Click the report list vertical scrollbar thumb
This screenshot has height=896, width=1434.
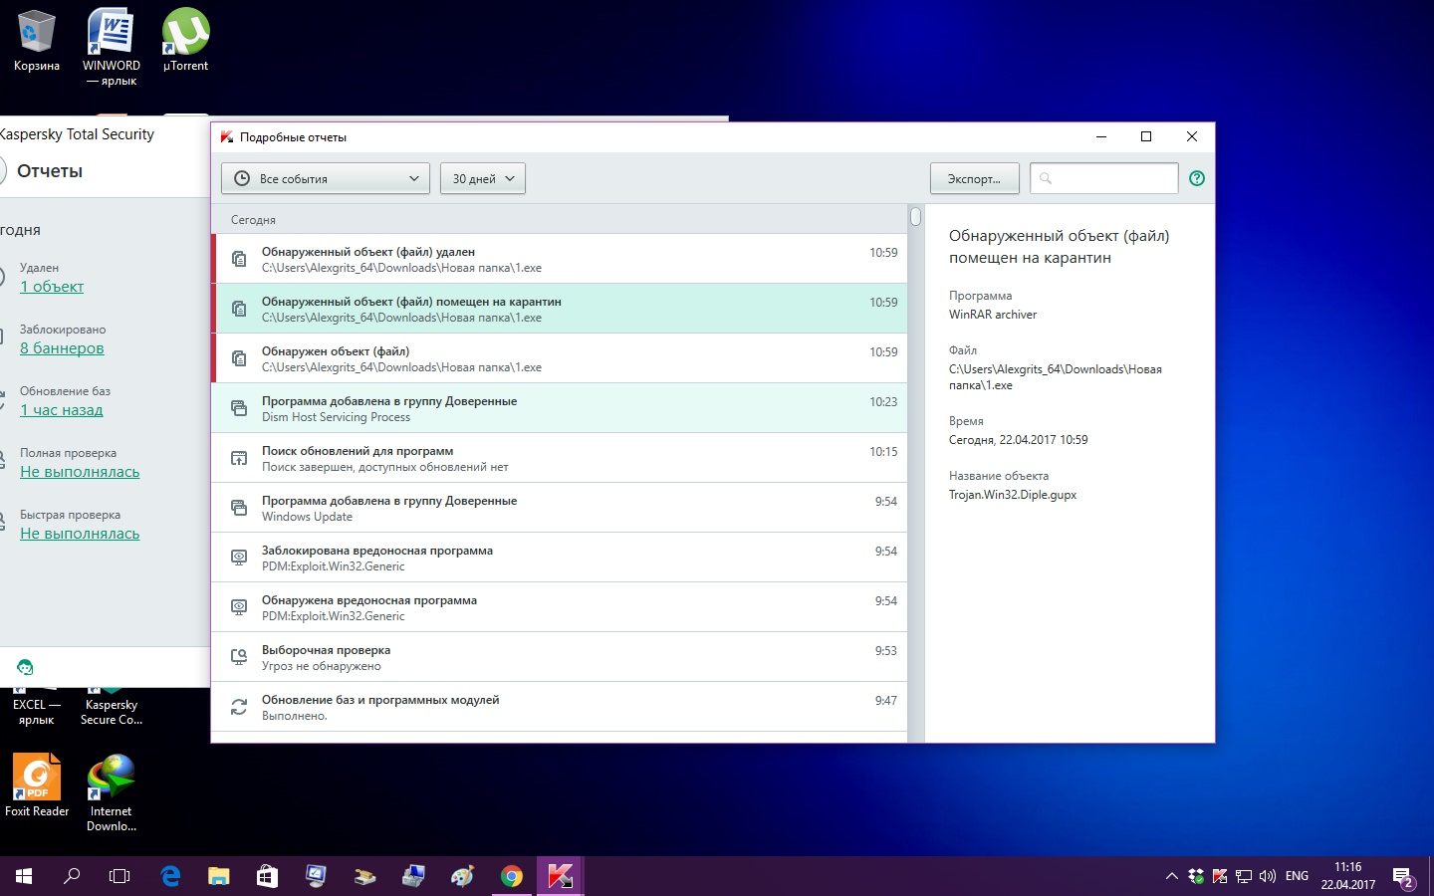pyautogui.click(x=915, y=216)
